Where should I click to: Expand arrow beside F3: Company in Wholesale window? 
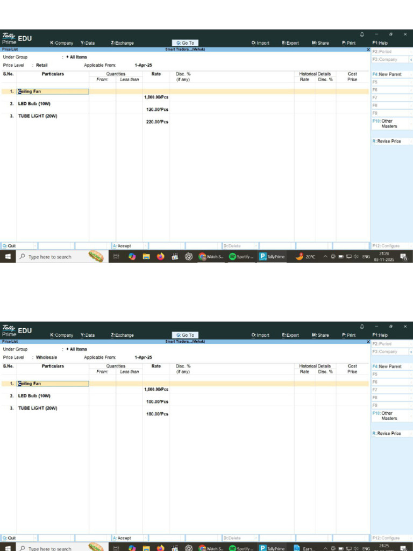411,351
